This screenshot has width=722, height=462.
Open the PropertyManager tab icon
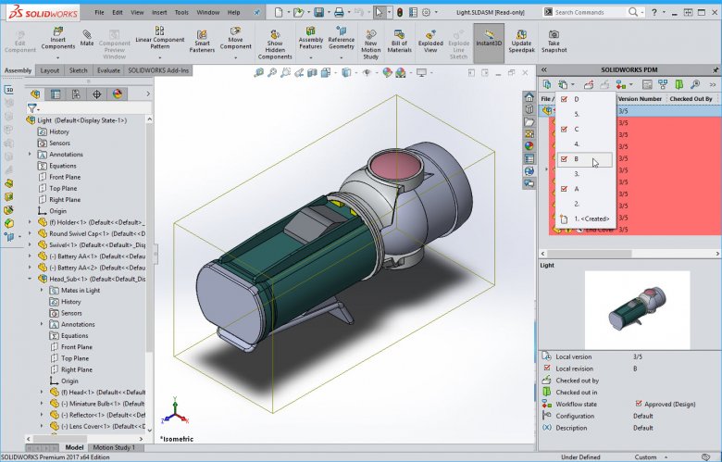56,94
